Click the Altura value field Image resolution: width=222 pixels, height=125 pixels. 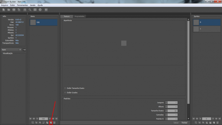(x=172, y=107)
